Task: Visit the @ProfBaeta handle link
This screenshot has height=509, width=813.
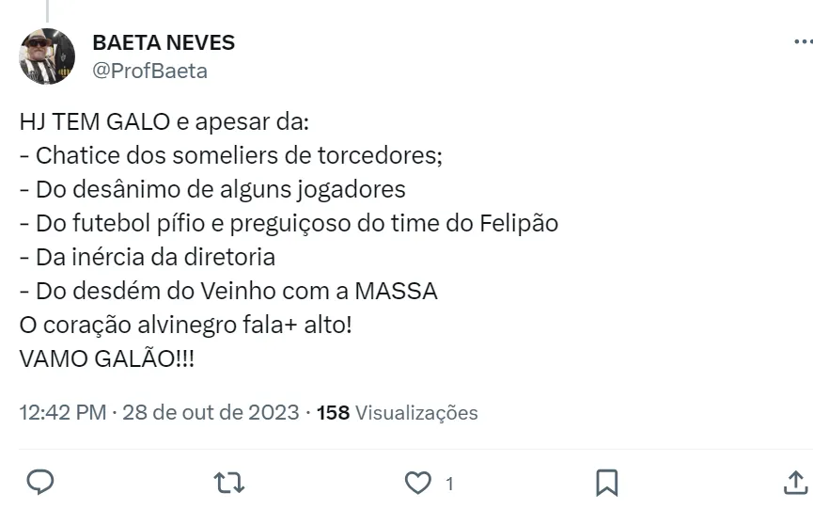Action: click(149, 71)
